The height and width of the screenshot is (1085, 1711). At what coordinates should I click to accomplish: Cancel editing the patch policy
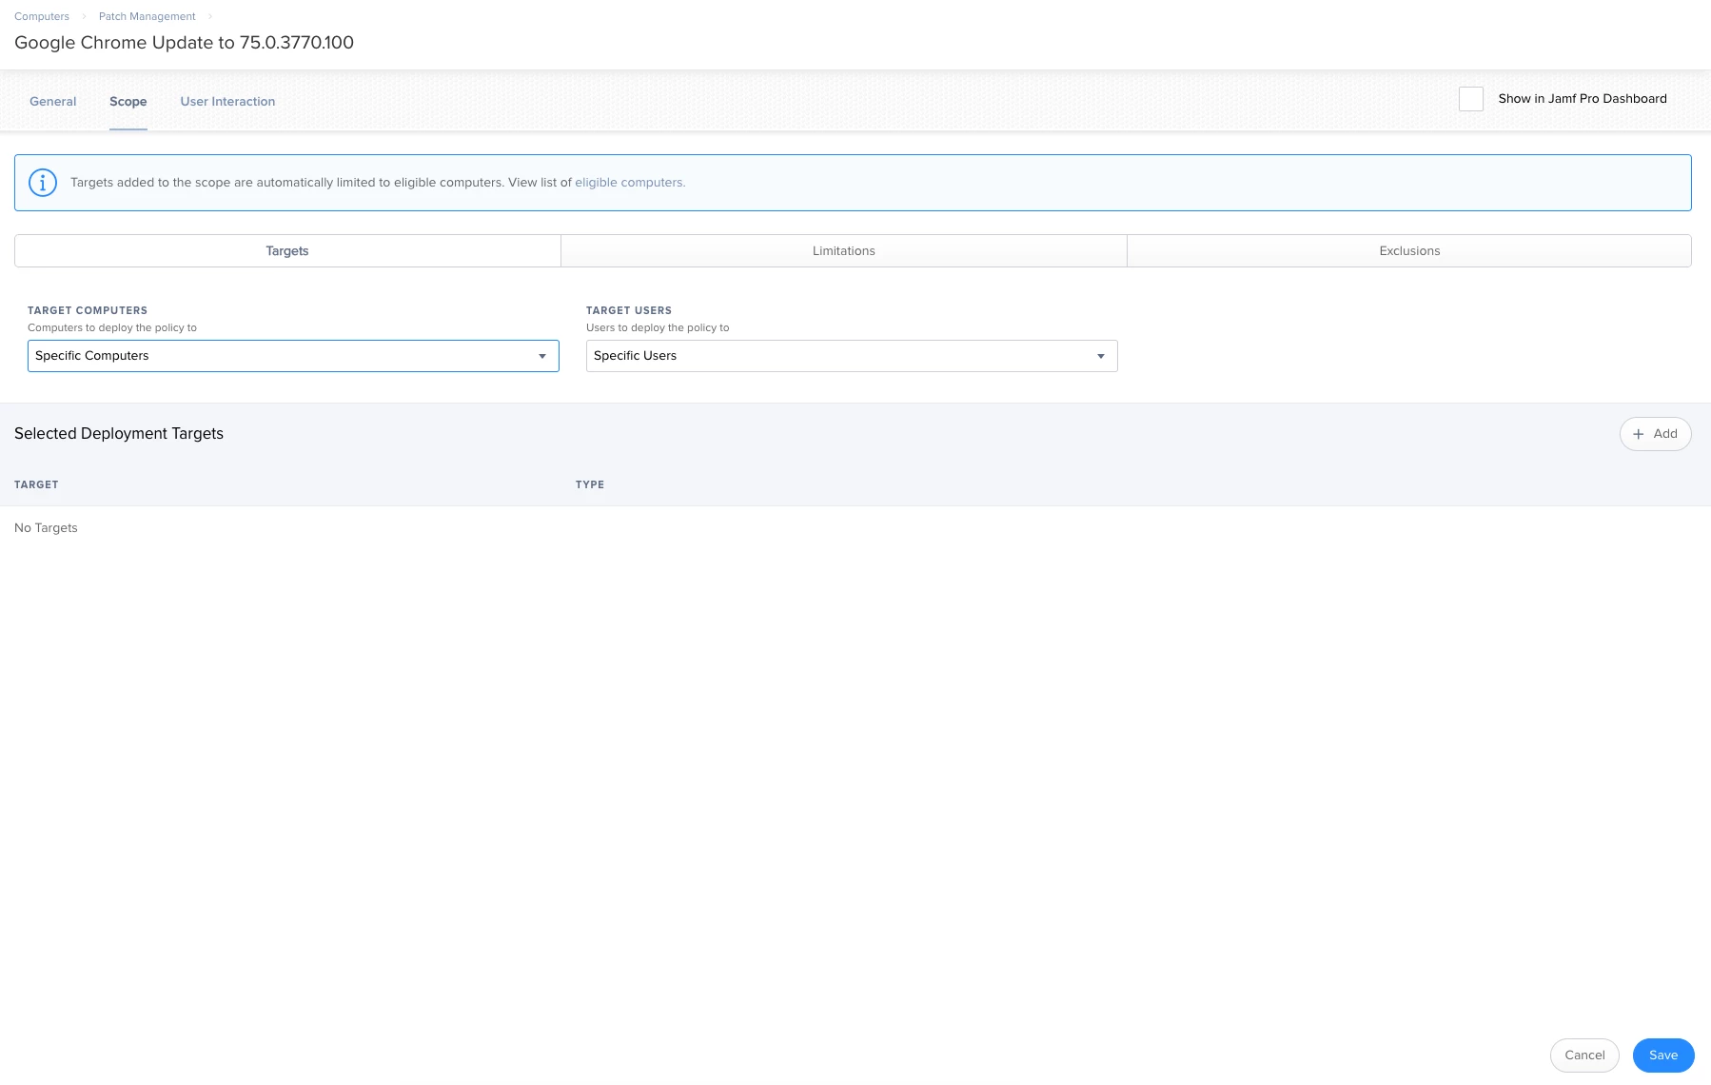click(x=1584, y=1055)
